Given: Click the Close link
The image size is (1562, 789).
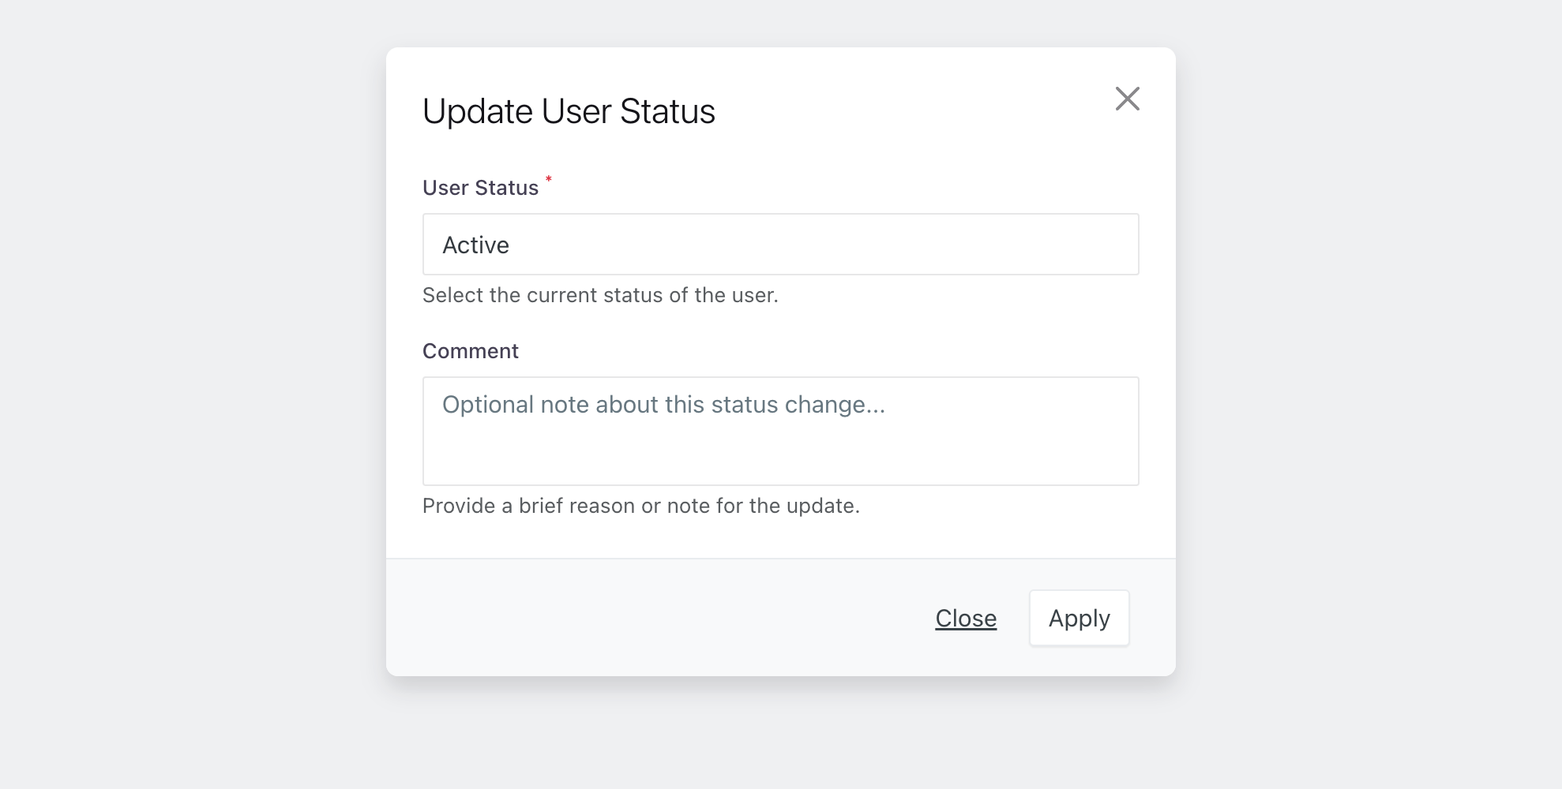Looking at the screenshot, I should (965, 618).
